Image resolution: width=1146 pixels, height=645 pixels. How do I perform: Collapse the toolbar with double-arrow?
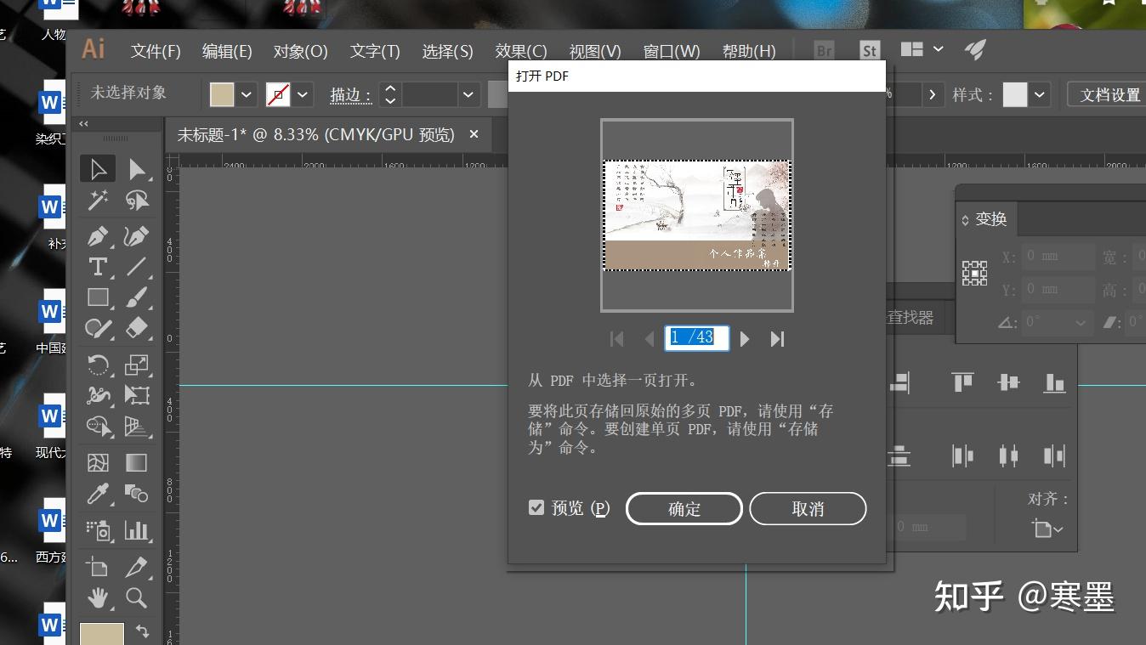click(84, 124)
